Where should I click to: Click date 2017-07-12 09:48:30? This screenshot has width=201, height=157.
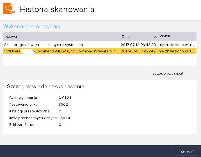point(138,45)
